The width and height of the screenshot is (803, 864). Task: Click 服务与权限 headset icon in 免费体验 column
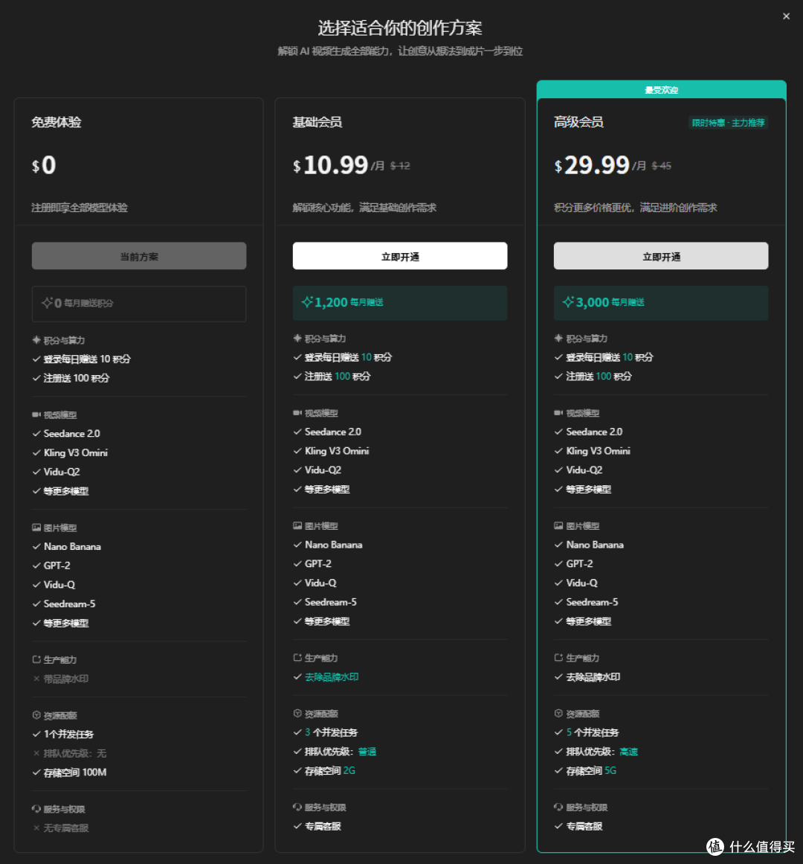click(36, 809)
